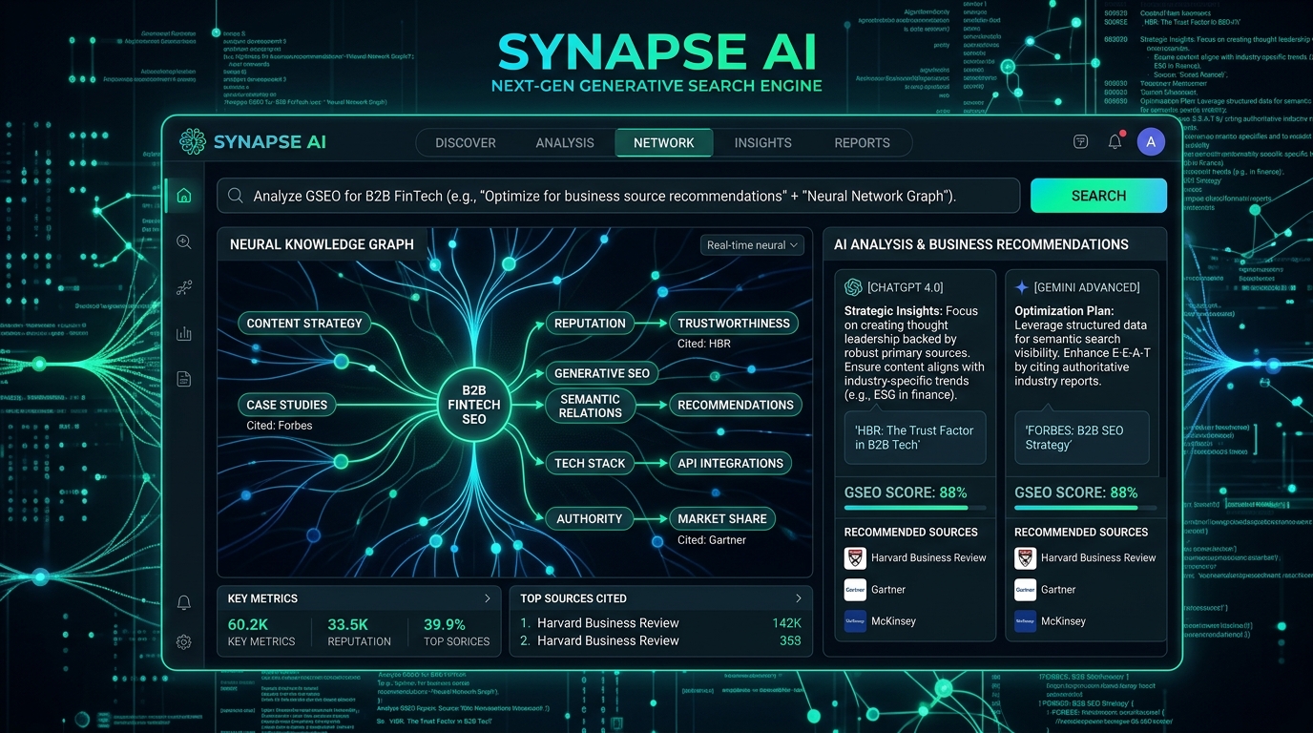Select the Trustworthiness graph node
Screen dimensions: 1313x733
point(734,324)
